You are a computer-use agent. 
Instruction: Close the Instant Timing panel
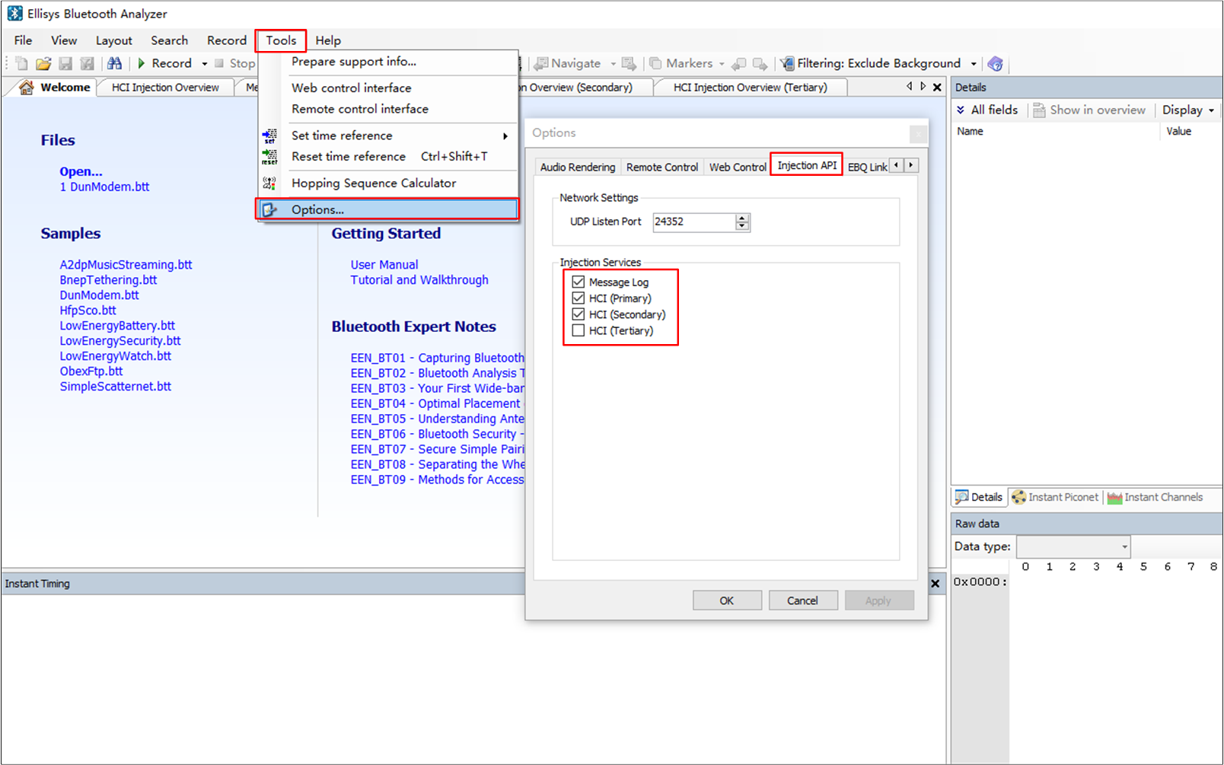coord(936,584)
